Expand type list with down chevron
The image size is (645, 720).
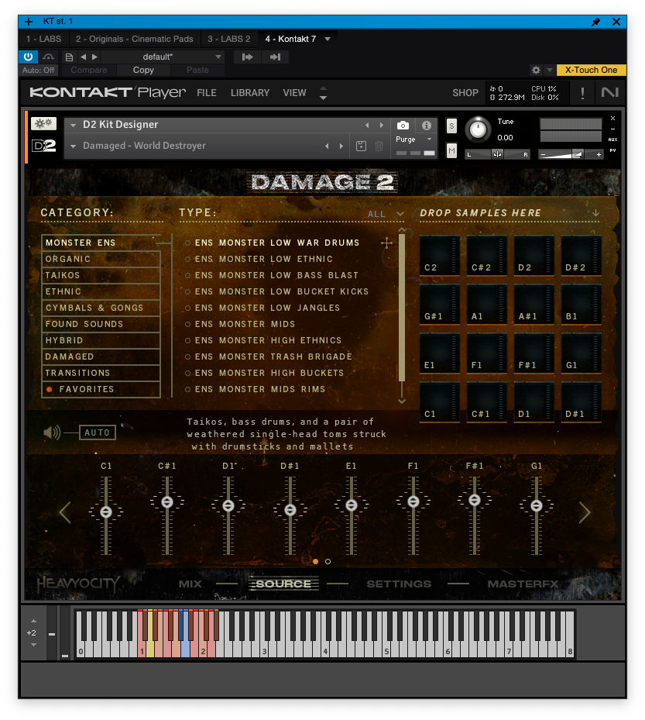click(401, 401)
